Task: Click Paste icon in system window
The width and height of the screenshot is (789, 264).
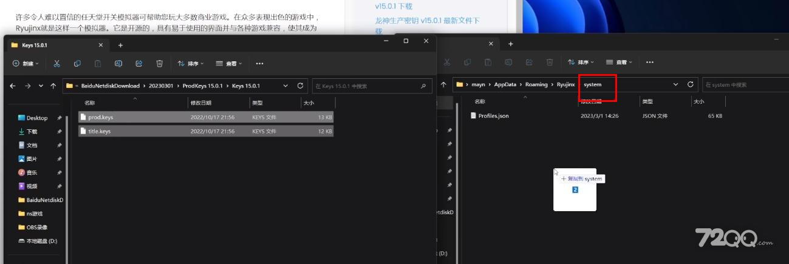Action: (488, 62)
